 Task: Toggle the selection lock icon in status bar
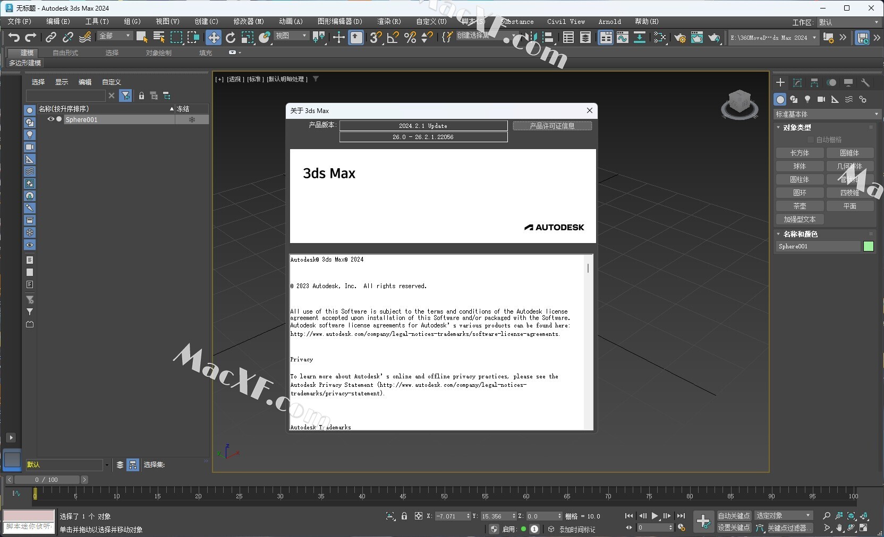pos(404,516)
